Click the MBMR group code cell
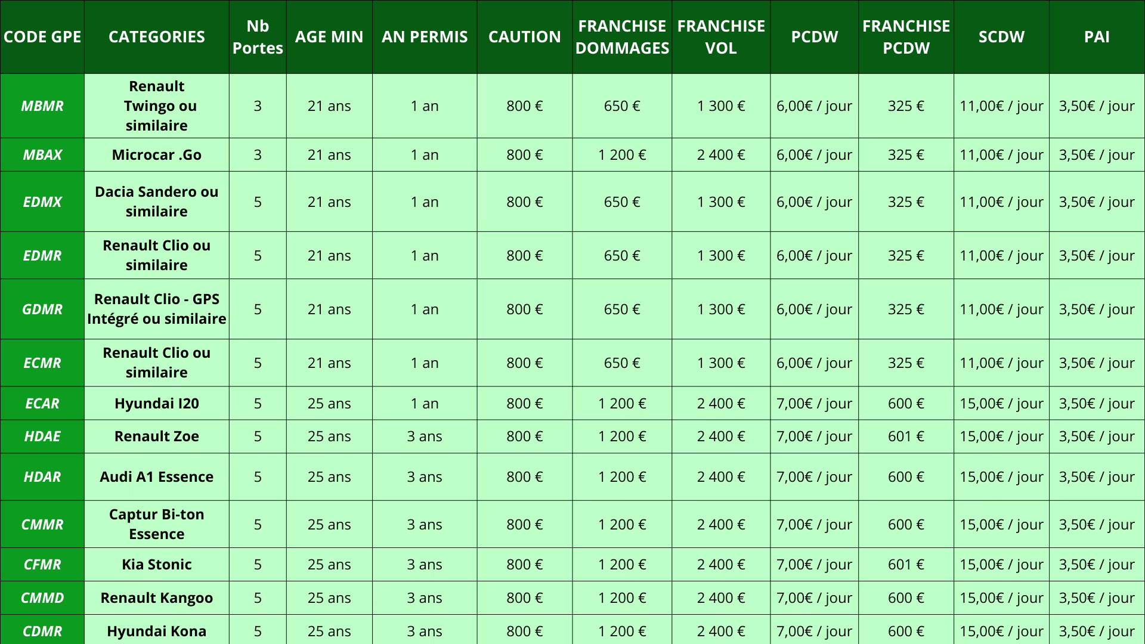This screenshot has height=644, width=1145. (x=42, y=106)
